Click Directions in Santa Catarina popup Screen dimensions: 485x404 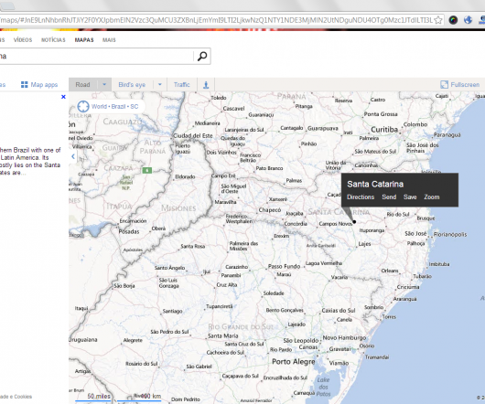click(x=361, y=197)
